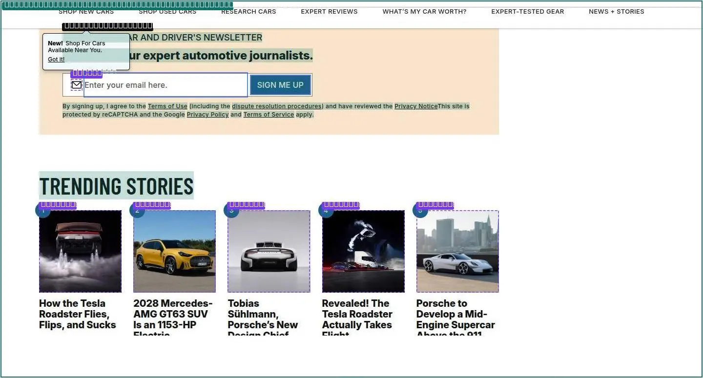The image size is (703, 378).
Task: Open the Shop New Cars menu
Action: [86, 11]
